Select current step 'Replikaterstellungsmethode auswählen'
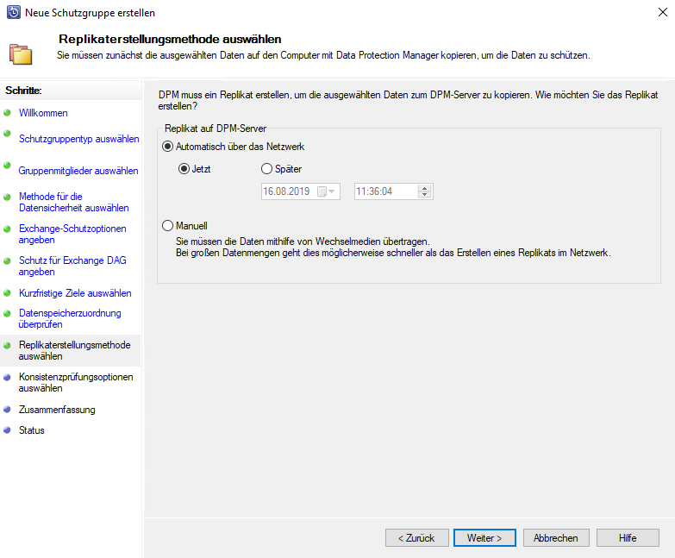Screen dimensions: 675x558 coord(74,350)
